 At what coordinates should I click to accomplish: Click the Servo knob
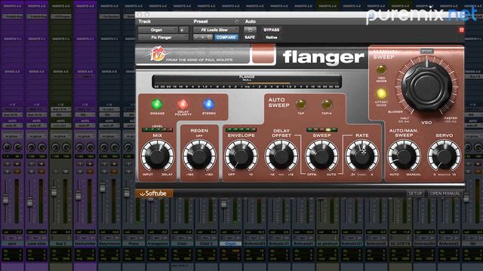tap(445, 156)
